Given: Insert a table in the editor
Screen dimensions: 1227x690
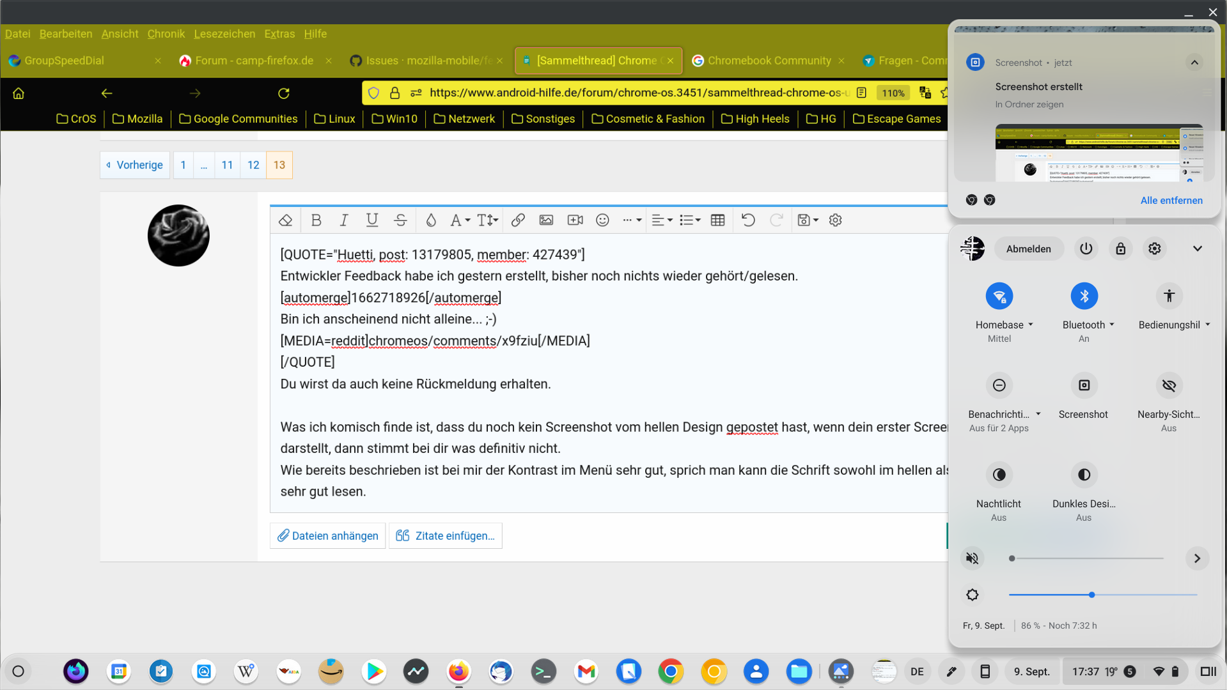Looking at the screenshot, I should click(x=717, y=220).
